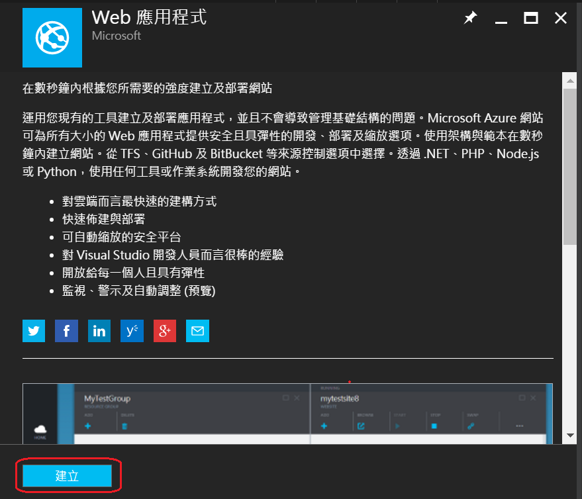
Task: Click bullet 開放給每一個人且具有彈性
Action: click(x=133, y=273)
